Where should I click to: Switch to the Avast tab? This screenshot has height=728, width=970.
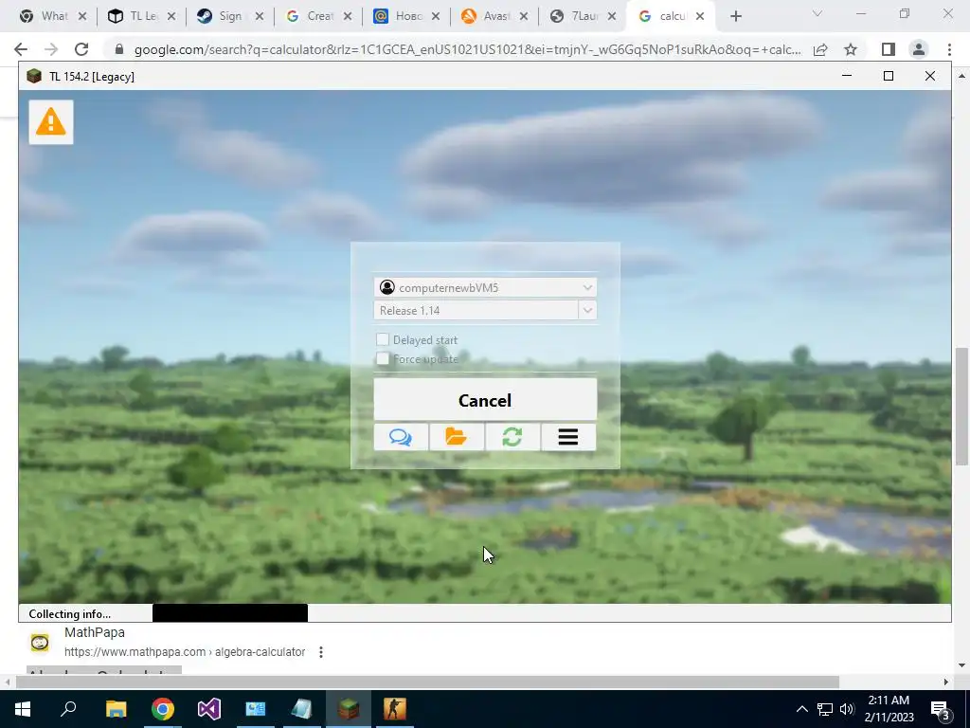tap(494, 16)
